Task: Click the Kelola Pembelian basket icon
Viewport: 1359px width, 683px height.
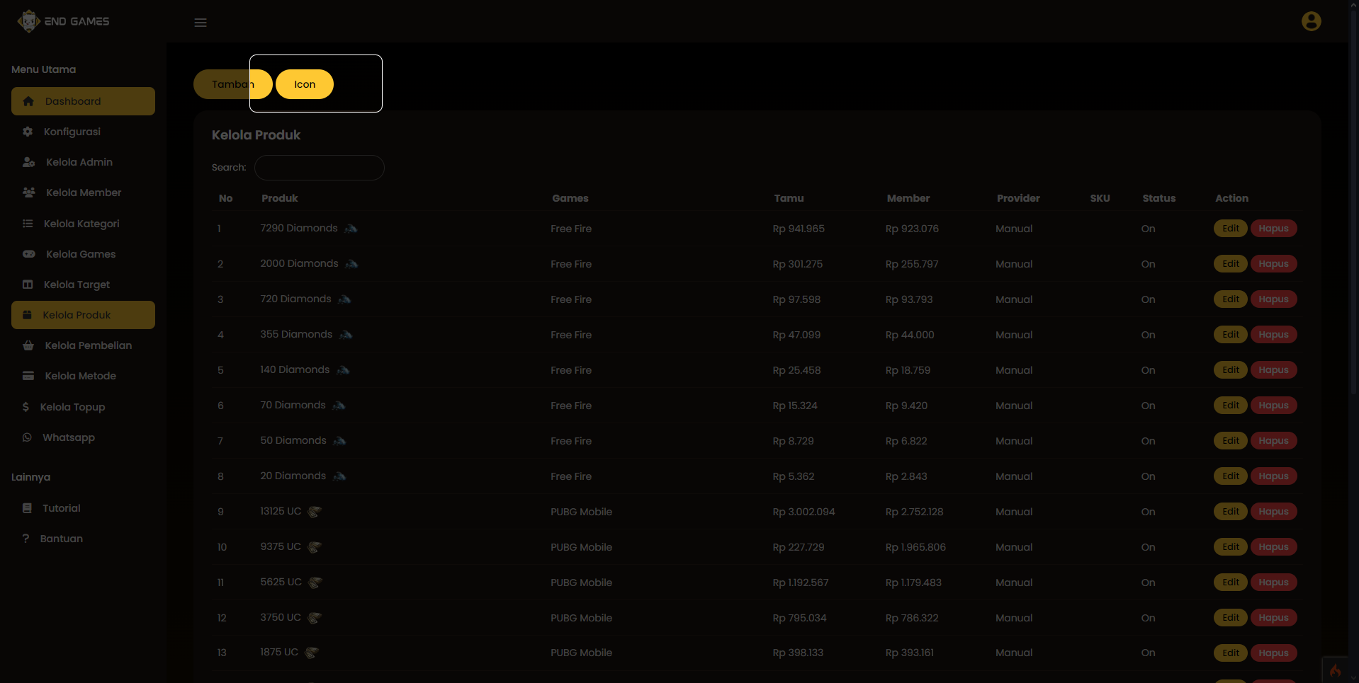Action: [x=28, y=345]
